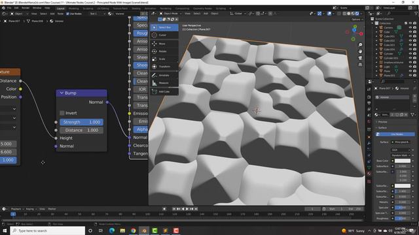Jump to the timeline end frame
This screenshot has height=235, width=419.
196,209
